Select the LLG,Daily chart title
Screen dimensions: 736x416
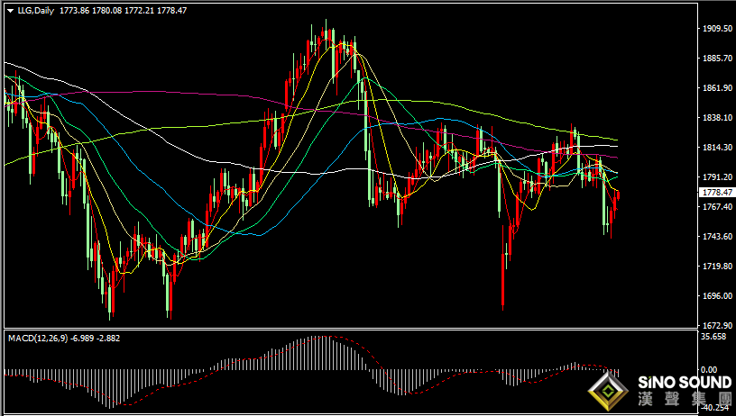[x=36, y=10]
